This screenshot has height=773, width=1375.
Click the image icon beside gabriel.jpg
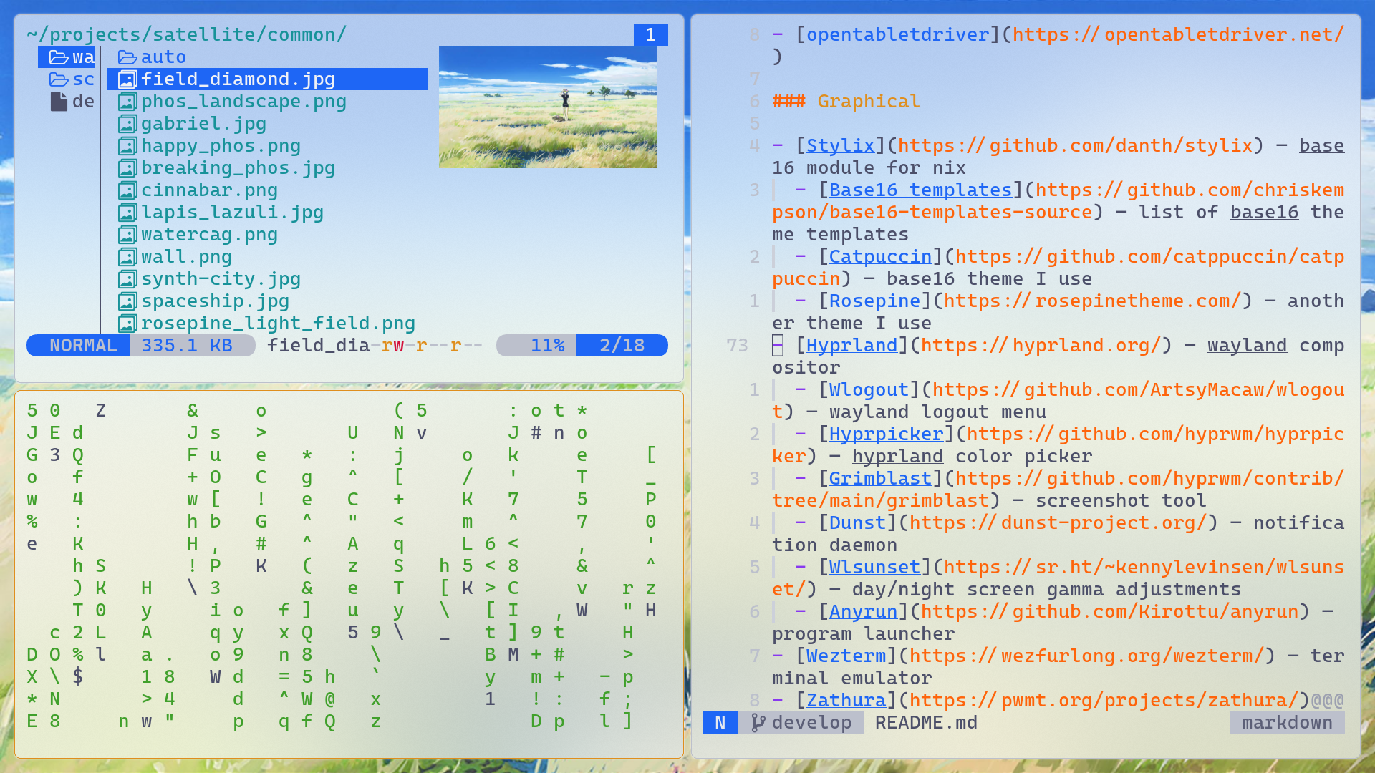127,124
